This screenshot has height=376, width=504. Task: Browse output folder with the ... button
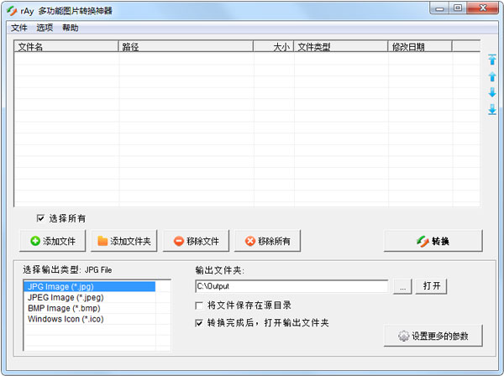402,285
